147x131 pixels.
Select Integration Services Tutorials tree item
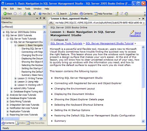tap(25, 105)
